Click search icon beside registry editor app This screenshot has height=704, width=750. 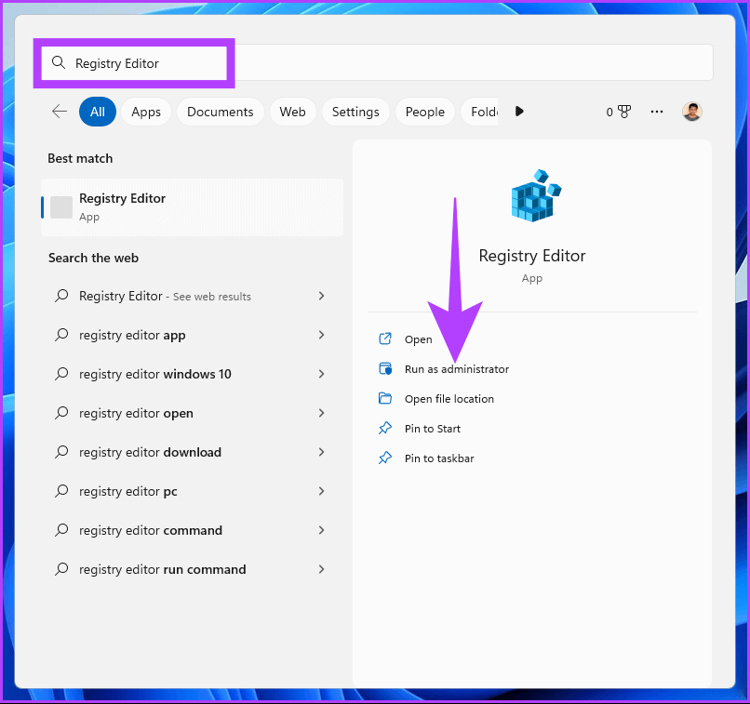click(61, 335)
